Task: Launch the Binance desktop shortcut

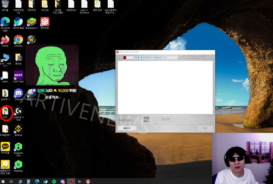Action: (18, 129)
